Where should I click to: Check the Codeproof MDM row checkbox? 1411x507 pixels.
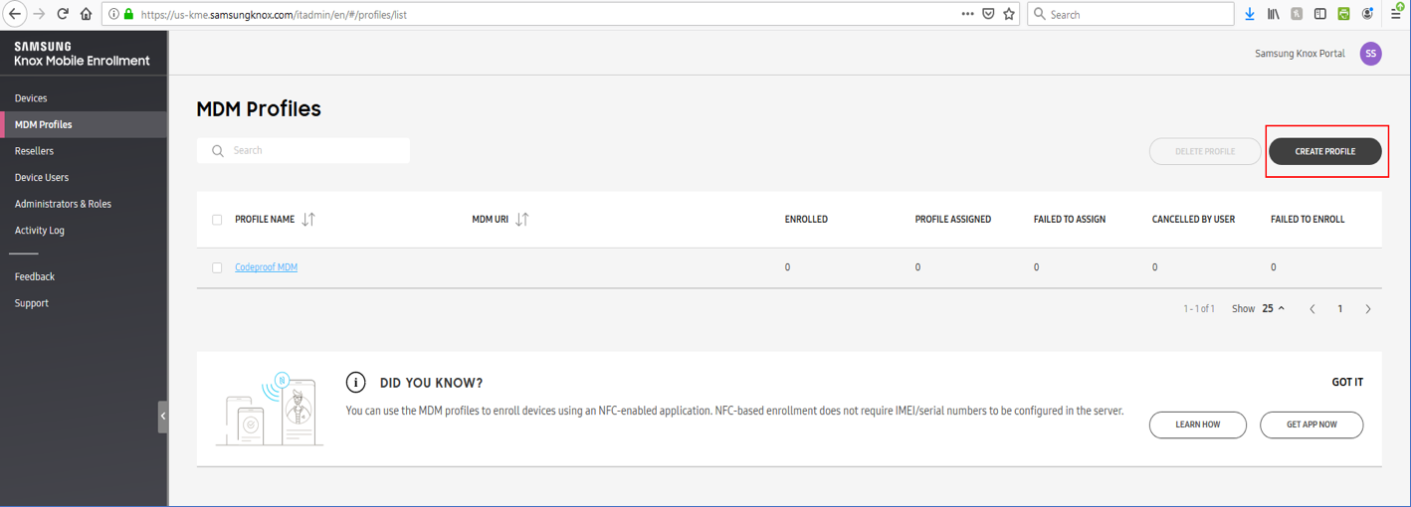tap(217, 267)
